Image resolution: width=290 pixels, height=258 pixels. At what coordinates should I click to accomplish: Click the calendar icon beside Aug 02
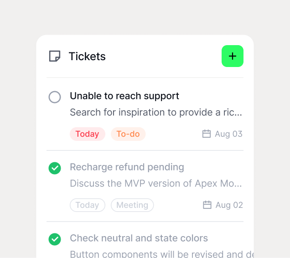(x=207, y=205)
